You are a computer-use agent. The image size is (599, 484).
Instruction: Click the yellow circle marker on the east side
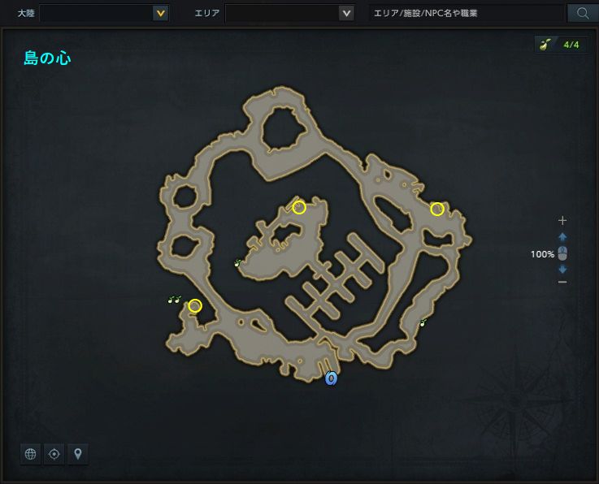coord(437,210)
